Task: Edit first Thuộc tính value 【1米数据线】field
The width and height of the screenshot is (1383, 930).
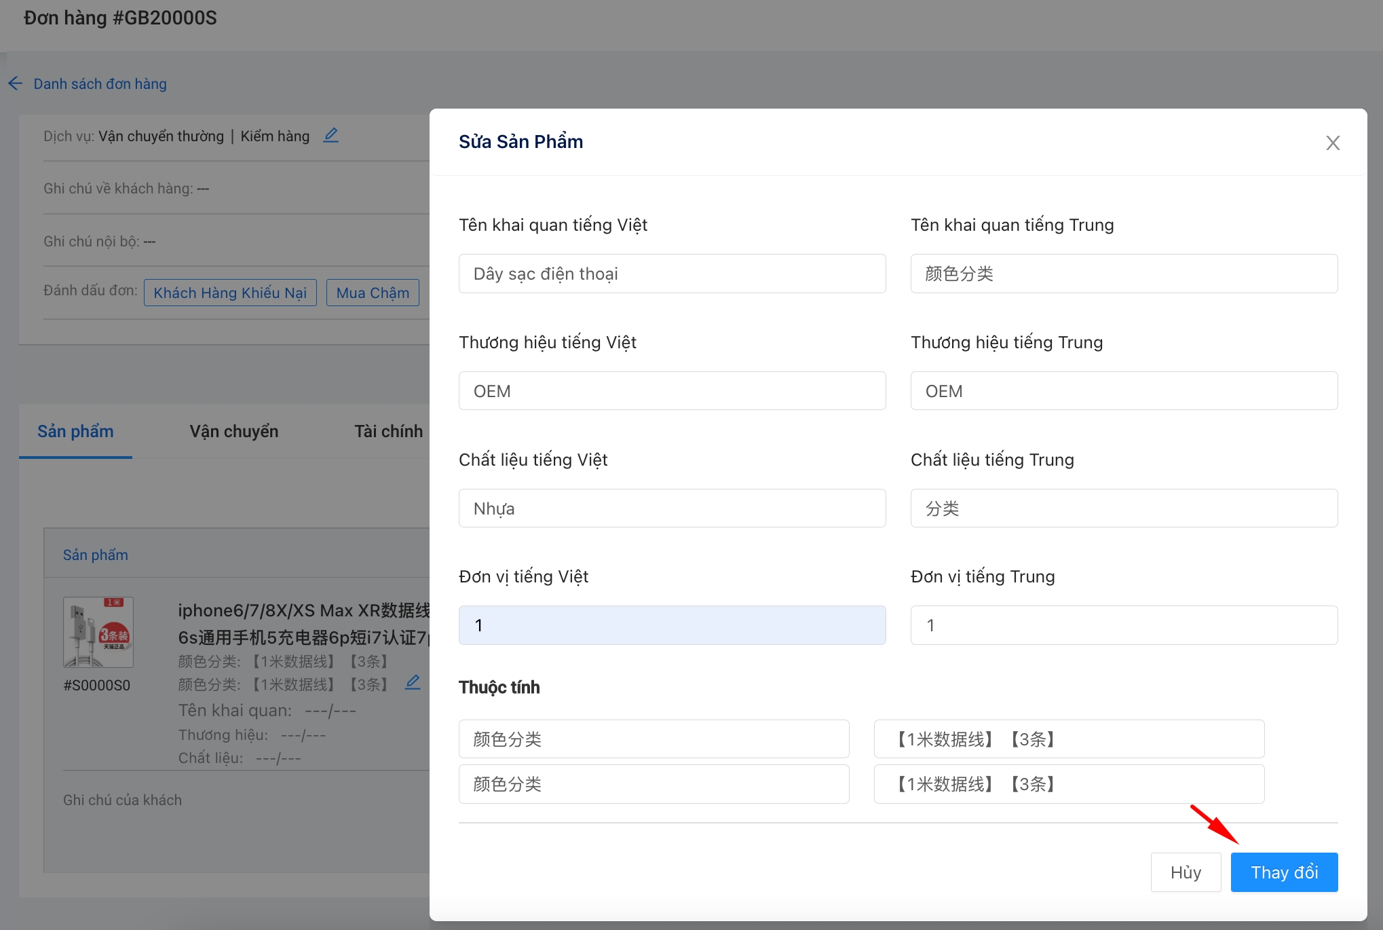Action: (1068, 739)
